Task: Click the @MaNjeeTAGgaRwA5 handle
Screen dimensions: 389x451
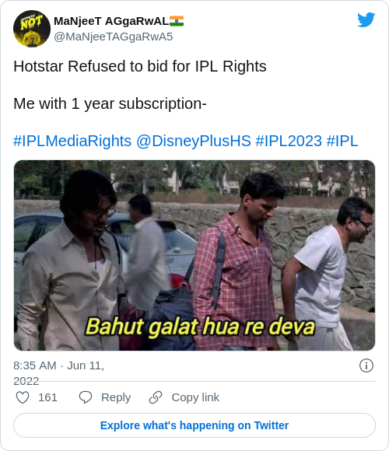Action: [x=114, y=37]
